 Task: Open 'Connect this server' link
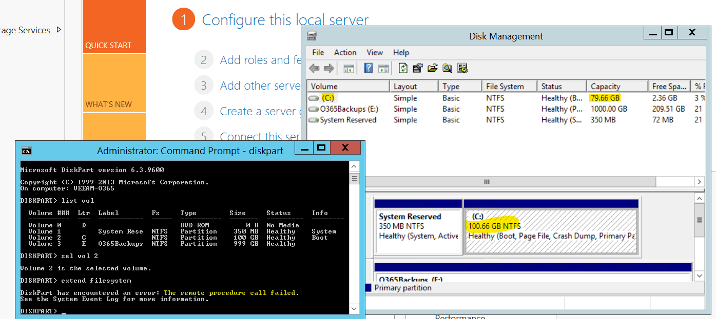coord(261,137)
